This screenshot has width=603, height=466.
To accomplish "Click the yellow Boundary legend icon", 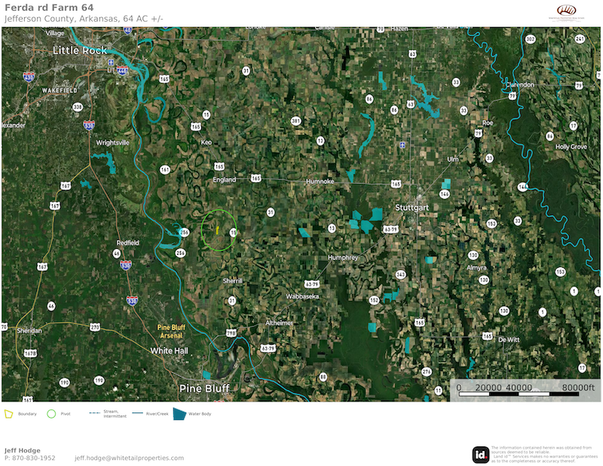I will pyautogui.click(x=9, y=414).
